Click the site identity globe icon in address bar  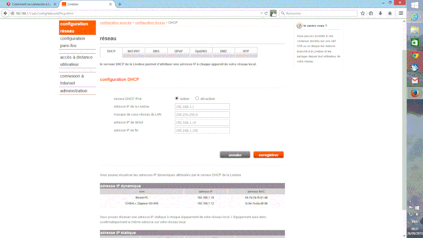(12, 13)
